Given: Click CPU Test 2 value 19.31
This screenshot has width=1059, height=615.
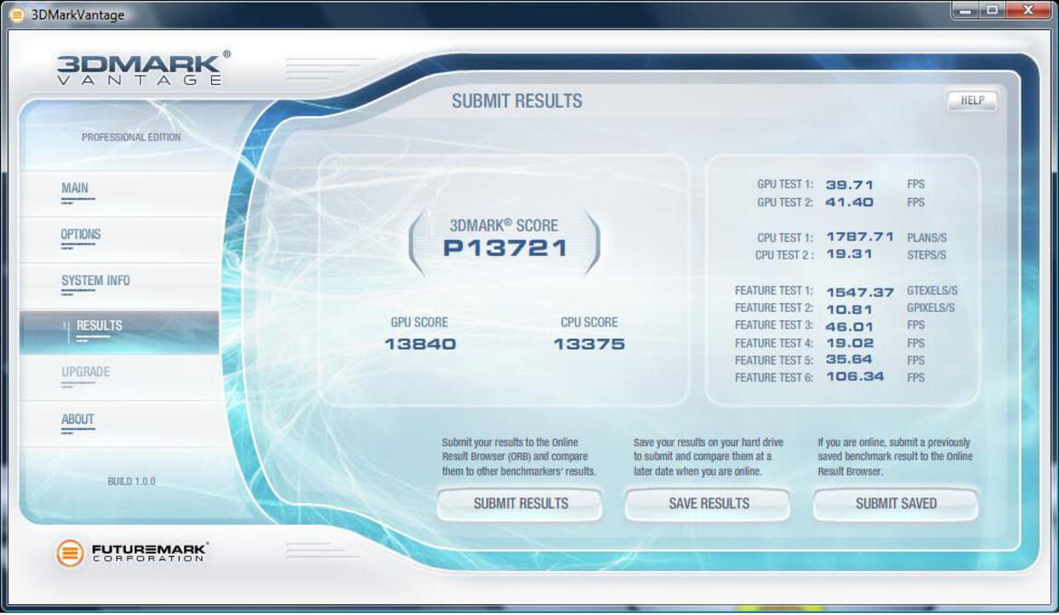Looking at the screenshot, I should point(850,254).
